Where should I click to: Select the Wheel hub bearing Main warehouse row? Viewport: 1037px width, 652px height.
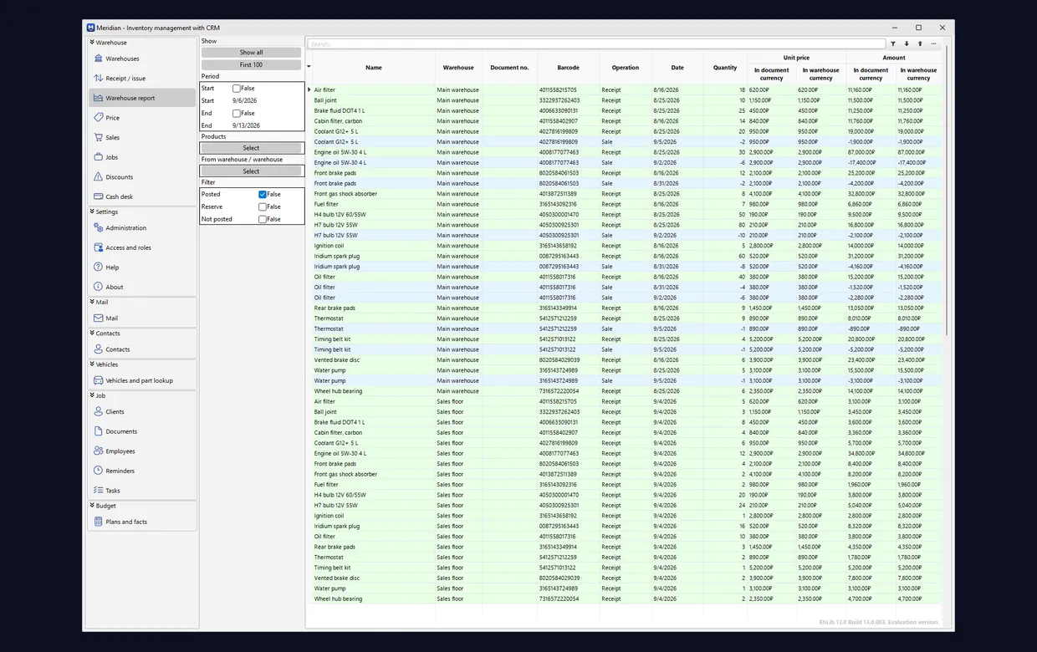pos(627,391)
